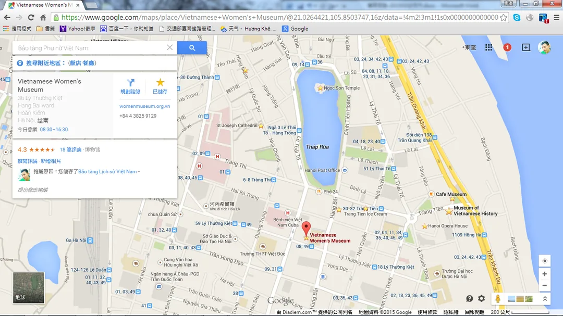Viewport: 563px width, 316px height.
Task: Expand the imagery strip chevron
Action: pos(545,298)
